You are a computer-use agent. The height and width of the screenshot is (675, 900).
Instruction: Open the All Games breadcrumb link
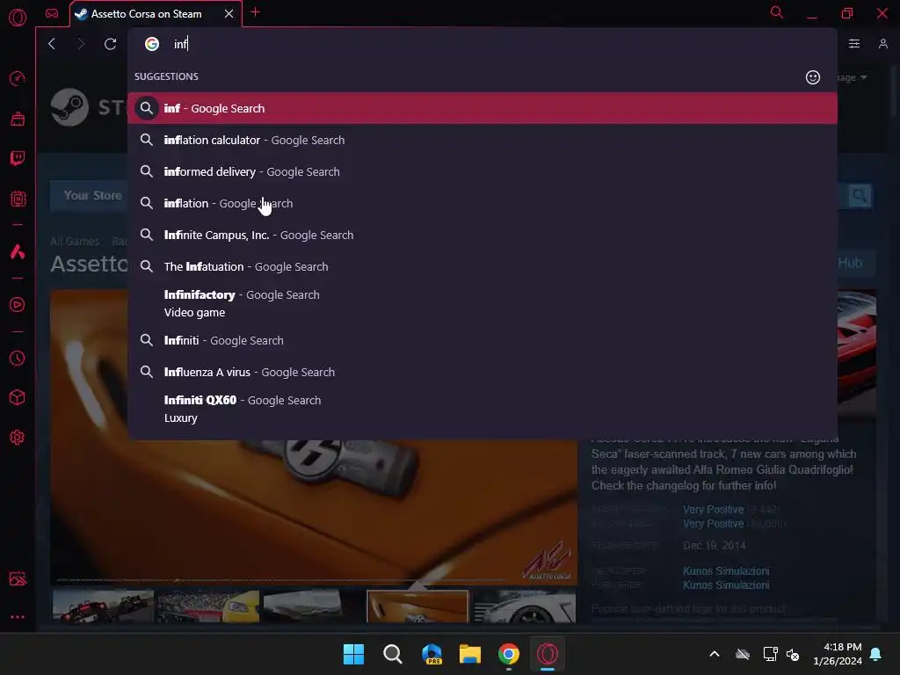click(x=75, y=241)
